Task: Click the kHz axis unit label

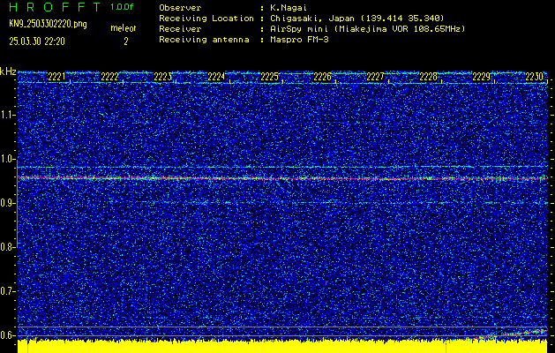Action: click(8, 71)
